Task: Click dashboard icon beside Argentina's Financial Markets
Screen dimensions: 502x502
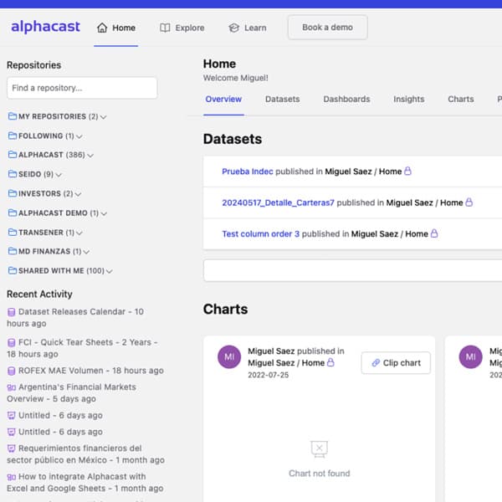Action: (x=11, y=387)
